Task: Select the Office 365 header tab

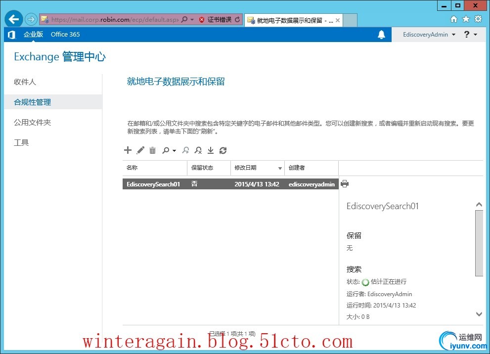Action: (65, 35)
